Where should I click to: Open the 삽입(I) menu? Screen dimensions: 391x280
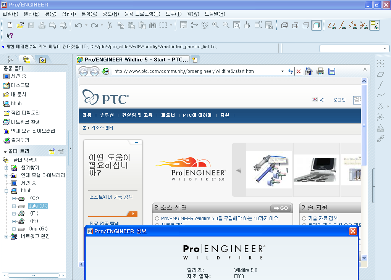pos(69,14)
